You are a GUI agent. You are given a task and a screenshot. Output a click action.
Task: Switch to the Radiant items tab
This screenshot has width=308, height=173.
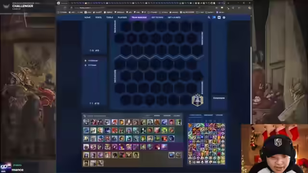(x=208, y=115)
